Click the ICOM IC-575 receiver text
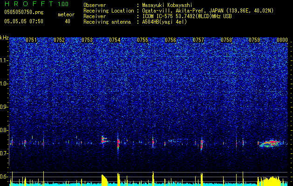The width and height of the screenshot is (293, 186). [x=187, y=16]
